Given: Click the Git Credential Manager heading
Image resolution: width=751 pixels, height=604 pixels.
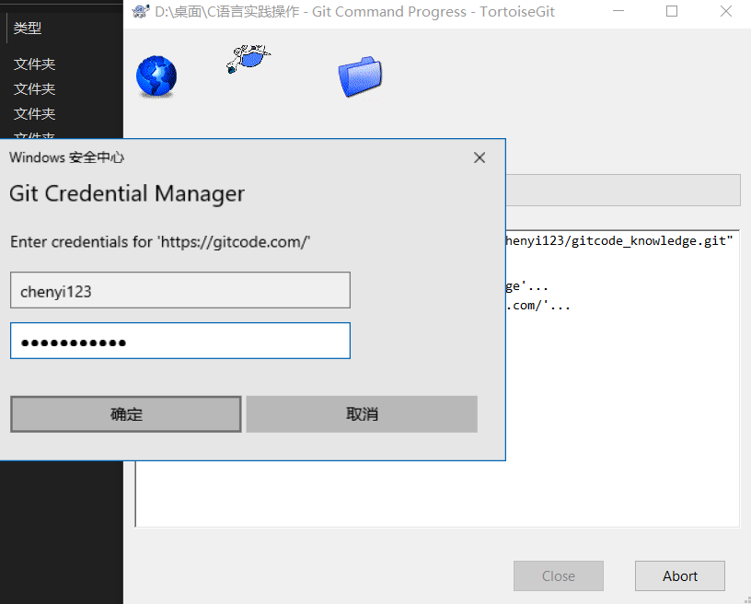Looking at the screenshot, I should (x=127, y=193).
